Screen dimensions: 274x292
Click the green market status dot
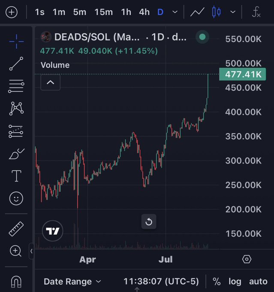coord(202,37)
